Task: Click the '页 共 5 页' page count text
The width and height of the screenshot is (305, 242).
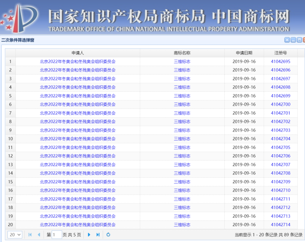Action: (72, 235)
